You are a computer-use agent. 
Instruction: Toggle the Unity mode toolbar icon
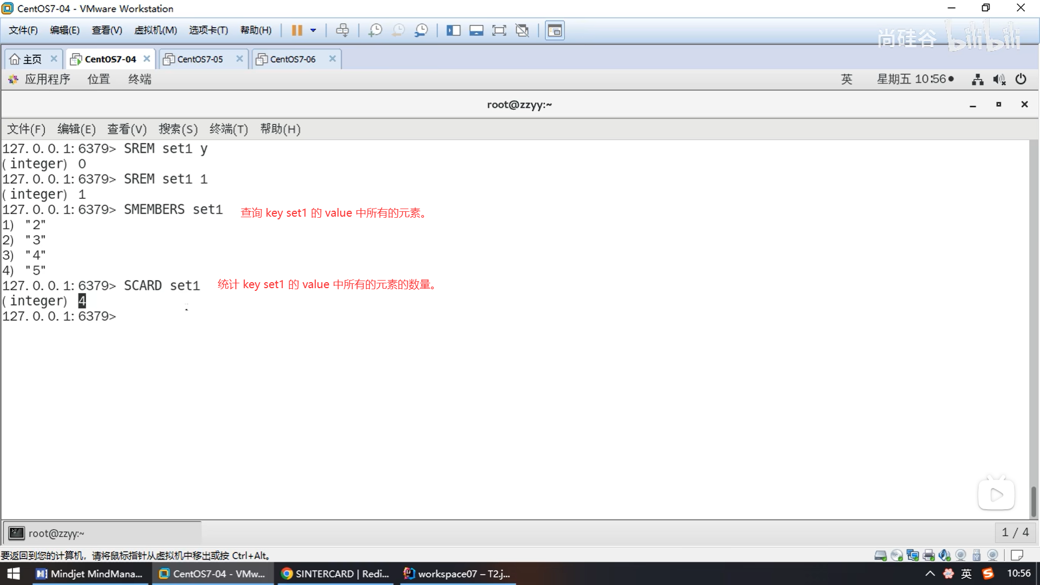(x=522, y=30)
